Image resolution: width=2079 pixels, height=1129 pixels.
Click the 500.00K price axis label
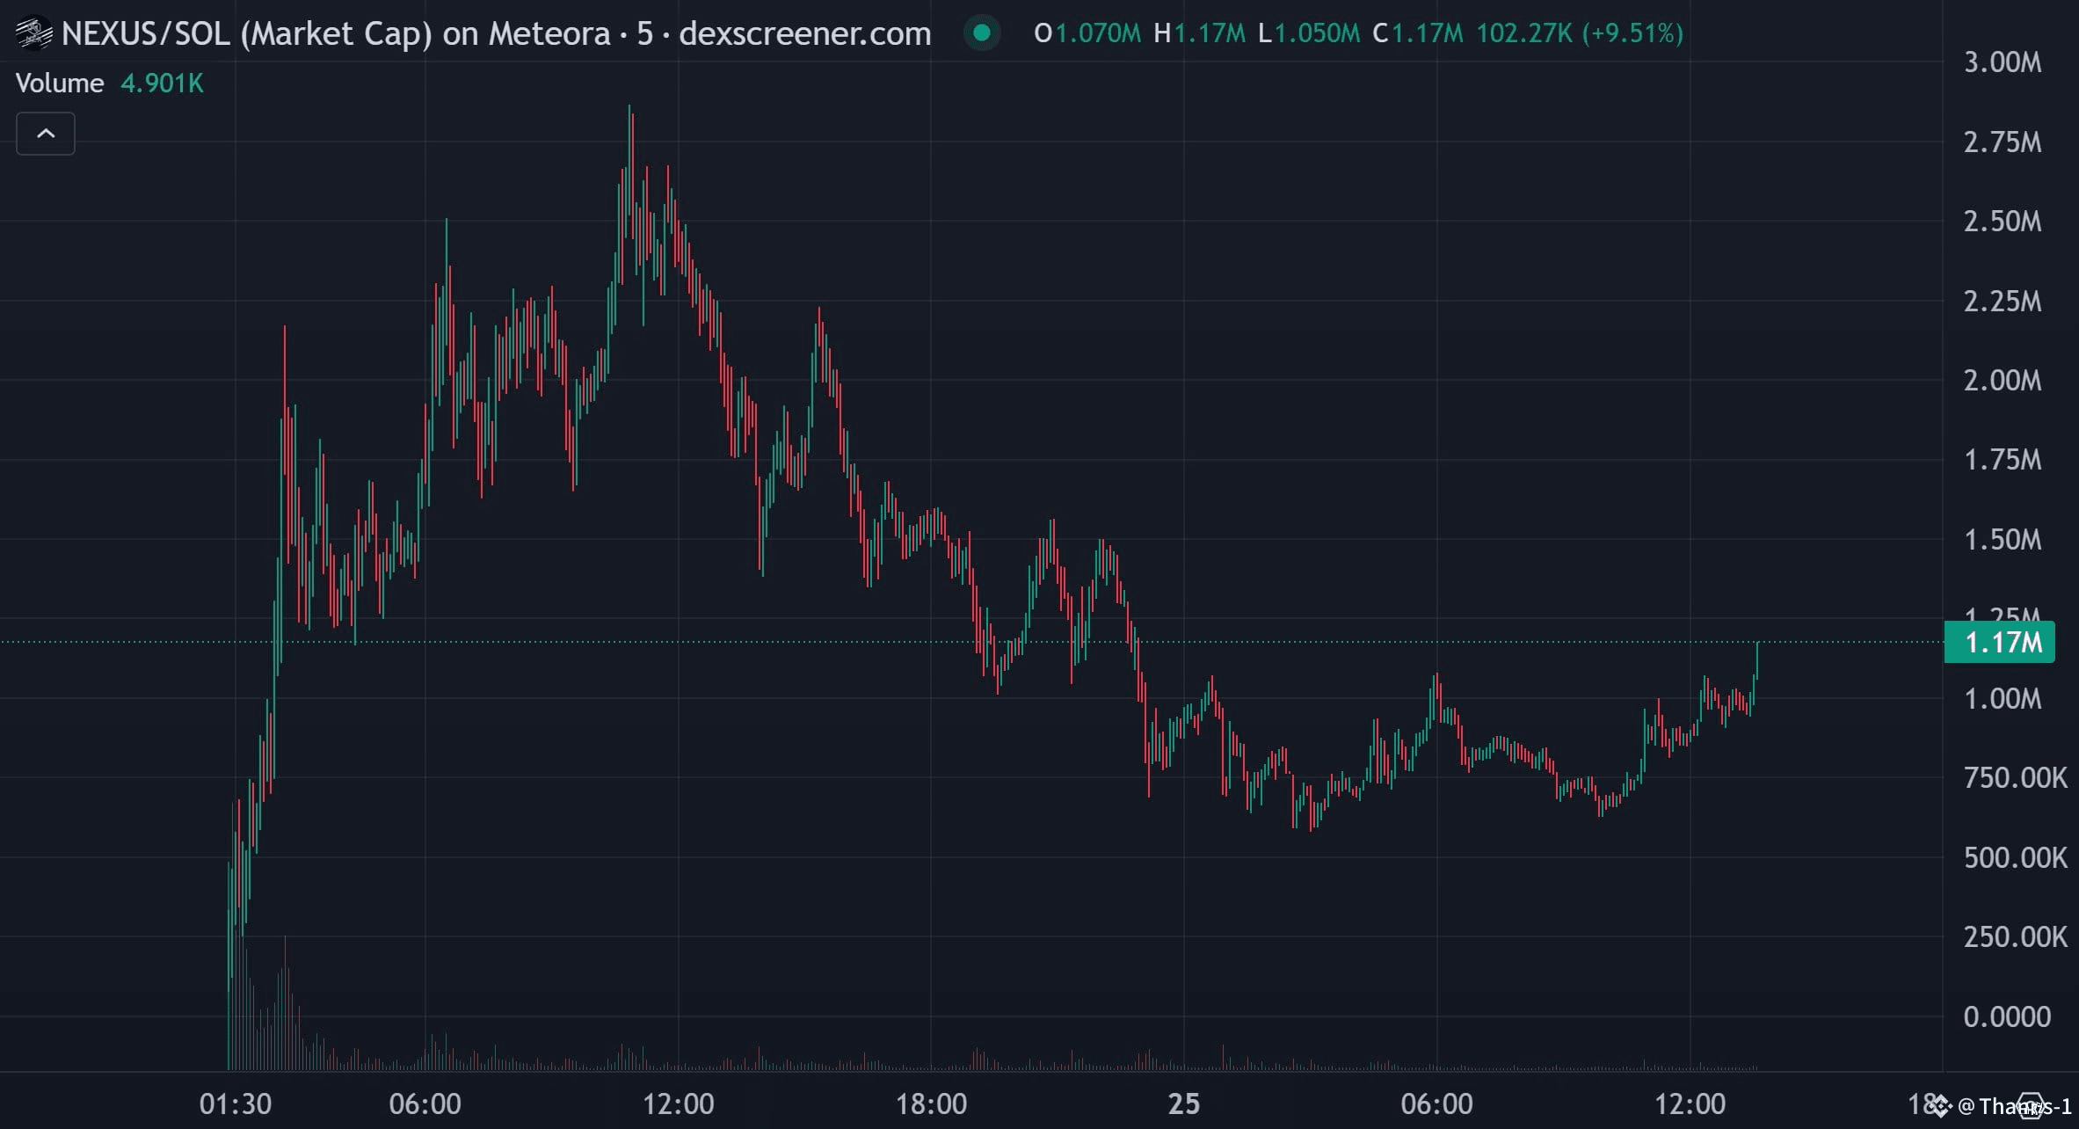point(2016,857)
